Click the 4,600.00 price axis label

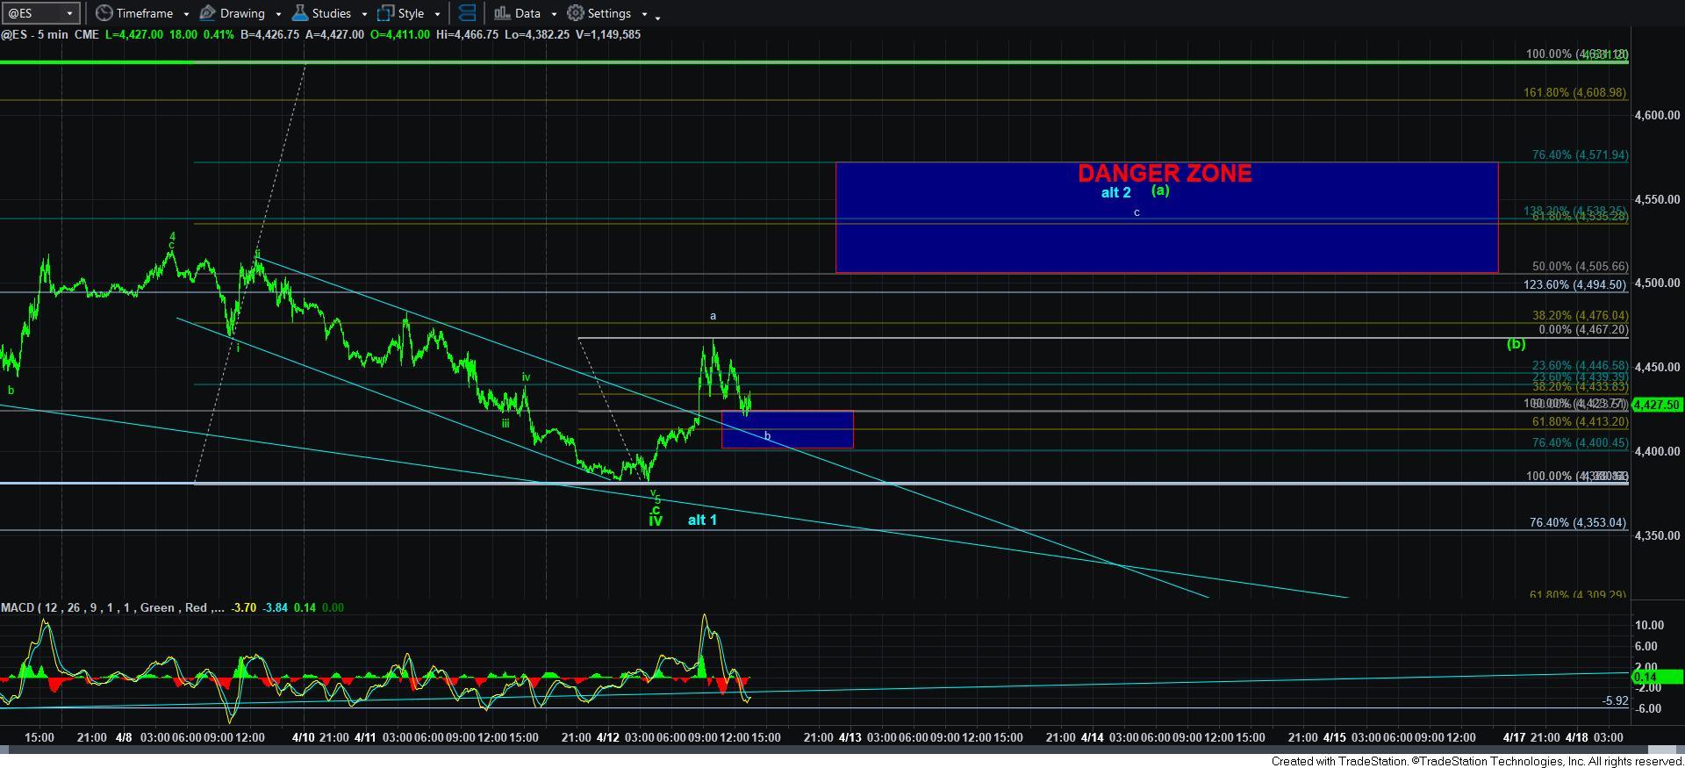click(1657, 115)
